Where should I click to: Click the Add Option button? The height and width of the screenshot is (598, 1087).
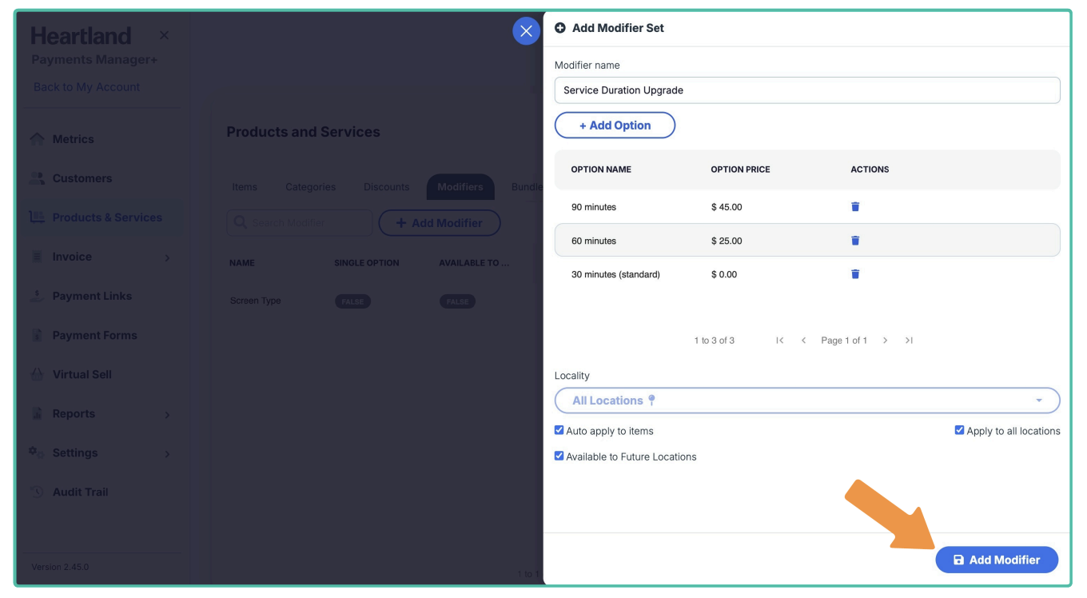pyautogui.click(x=615, y=126)
